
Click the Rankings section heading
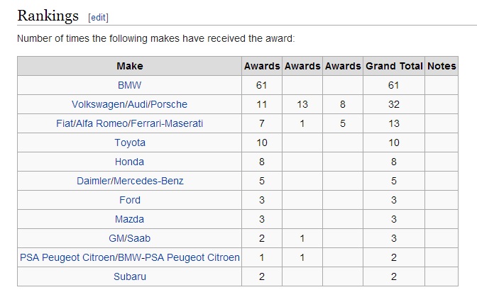(48, 16)
